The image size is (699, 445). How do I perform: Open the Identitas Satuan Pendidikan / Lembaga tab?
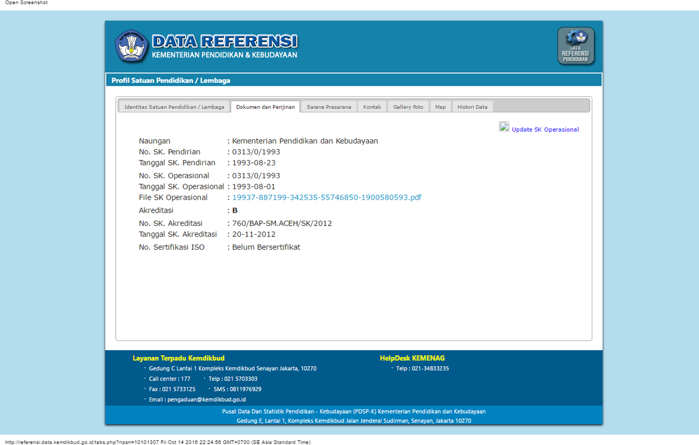pos(174,107)
